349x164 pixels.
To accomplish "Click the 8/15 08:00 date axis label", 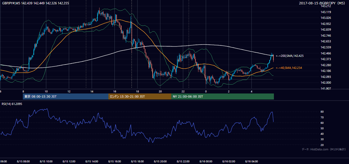I will (x=23, y=162).
